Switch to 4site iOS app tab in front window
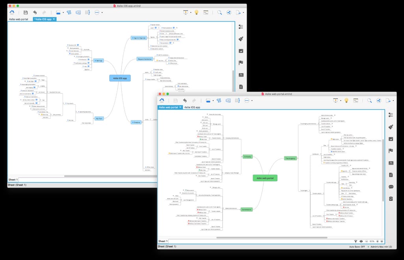Image resolution: width=404 pixels, height=260 pixels. point(192,107)
